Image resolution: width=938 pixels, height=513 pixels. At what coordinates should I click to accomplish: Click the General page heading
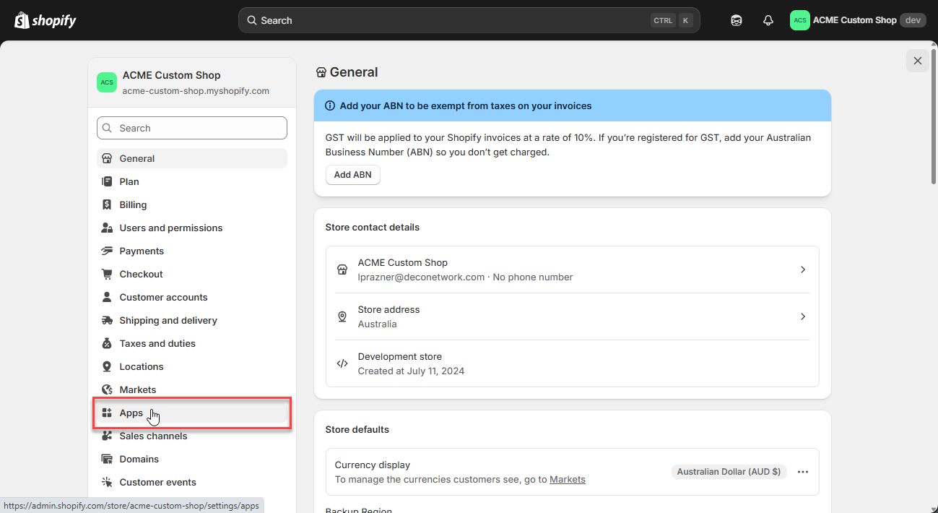(x=354, y=72)
